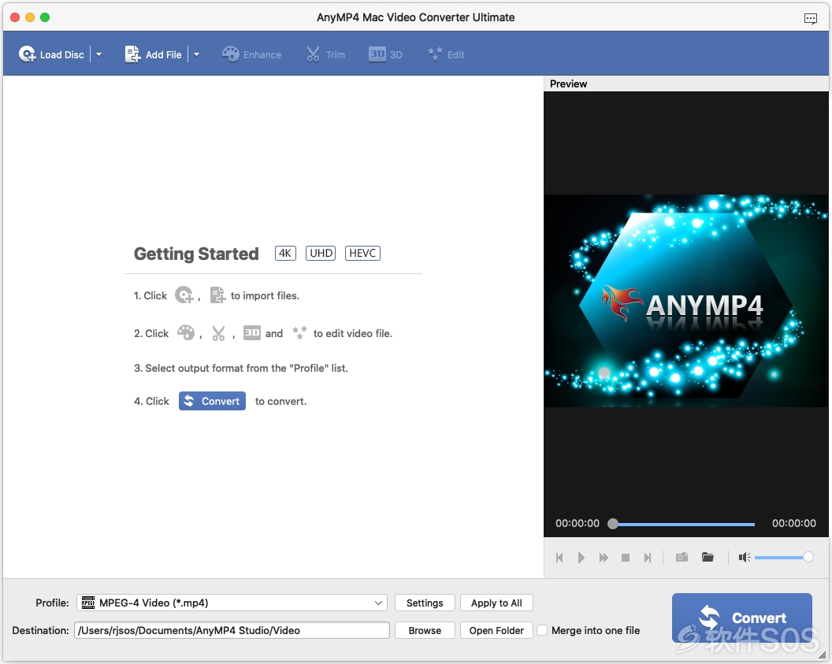Click the UHD badge in Getting Started
The width and height of the screenshot is (832, 664).
tap(321, 253)
